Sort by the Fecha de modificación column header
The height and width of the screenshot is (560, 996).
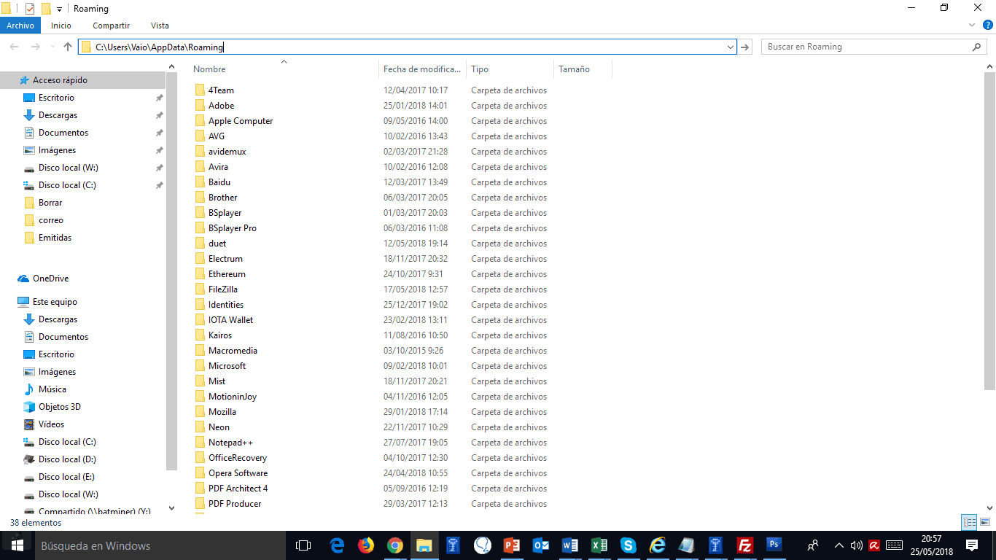[x=423, y=69]
